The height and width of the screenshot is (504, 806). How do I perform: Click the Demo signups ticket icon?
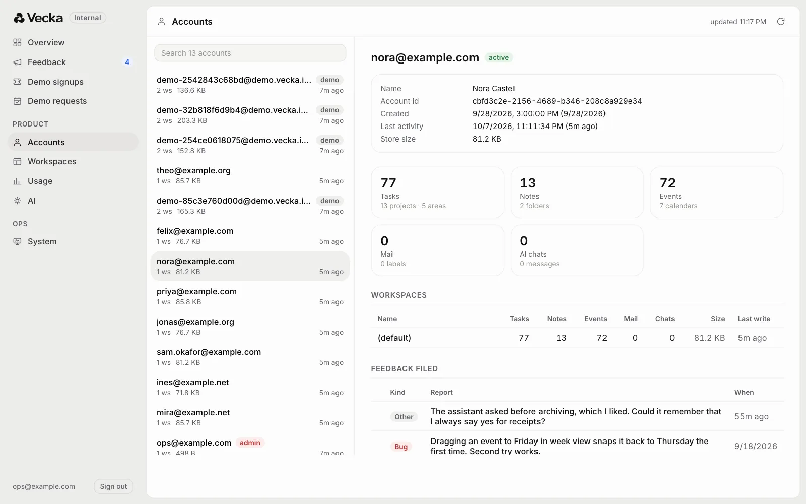17,82
